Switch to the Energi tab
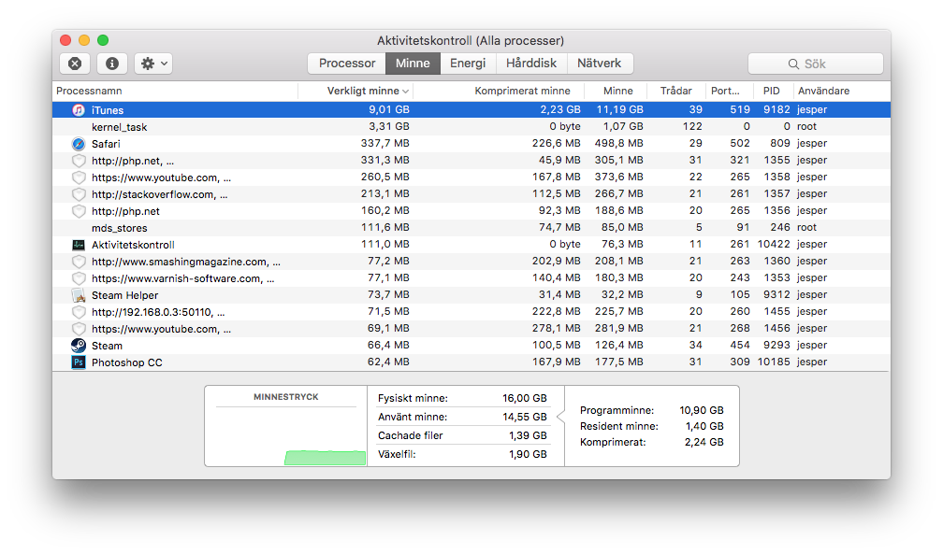 pyautogui.click(x=468, y=64)
